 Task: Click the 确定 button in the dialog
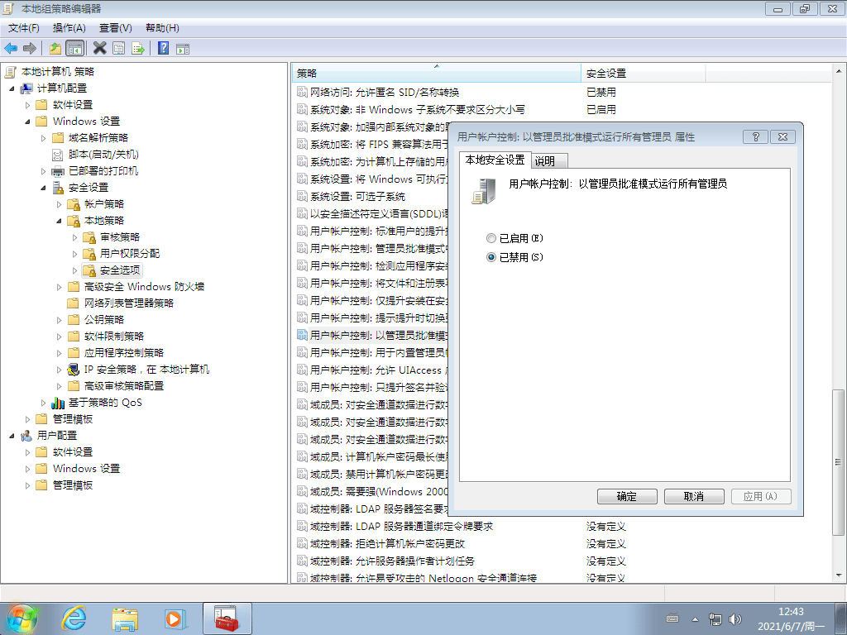point(627,496)
